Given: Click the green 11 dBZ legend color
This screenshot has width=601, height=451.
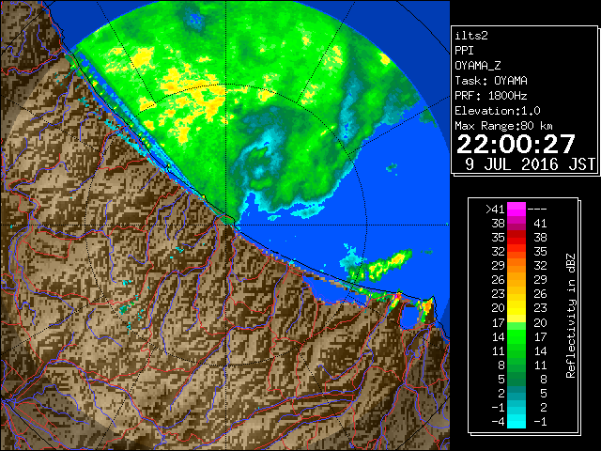Looking at the screenshot, I should point(516,350).
